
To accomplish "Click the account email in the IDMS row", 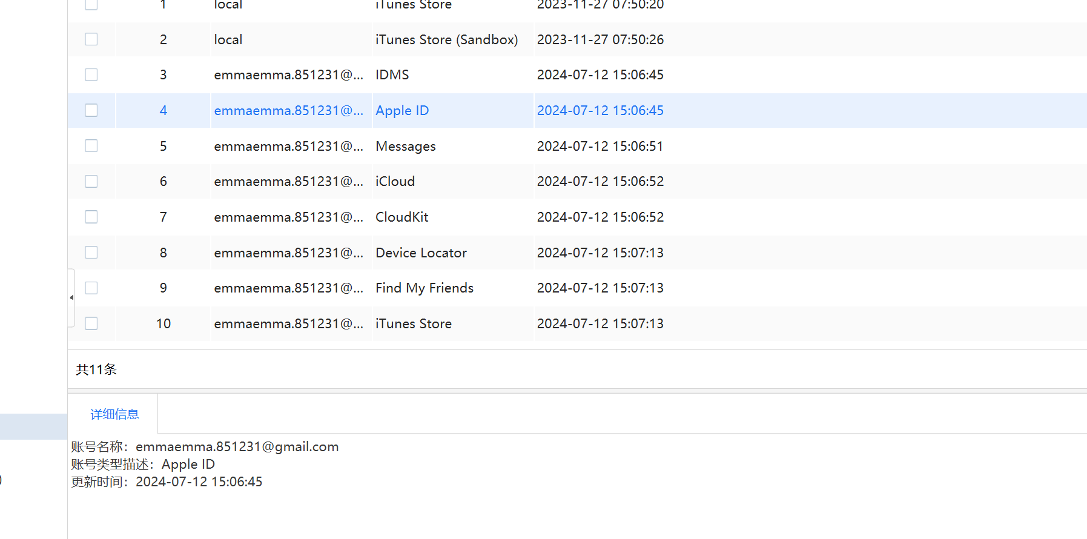I will tap(289, 74).
